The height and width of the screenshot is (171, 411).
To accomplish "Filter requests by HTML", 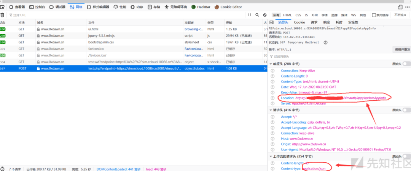I will 287,15.
